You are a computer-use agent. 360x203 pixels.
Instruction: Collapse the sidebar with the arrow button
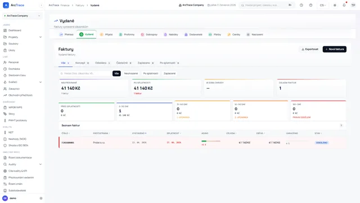coord(41,5)
